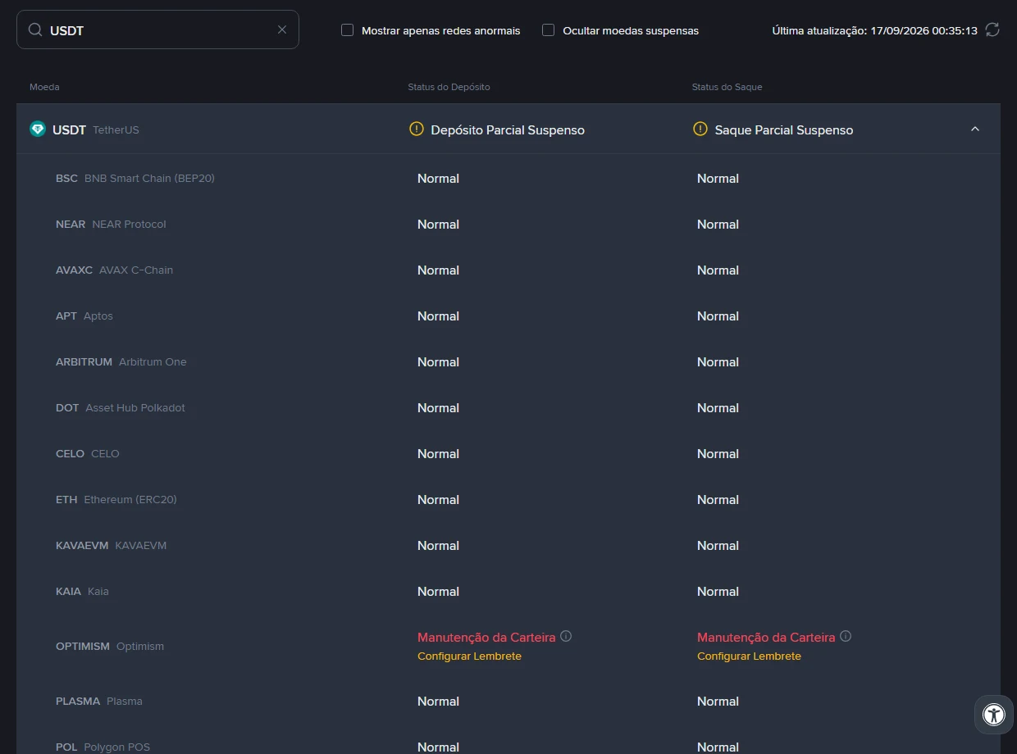The width and height of the screenshot is (1017, 754).
Task: Click the Status do Depósito column header
Action: (x=449, y=87)
